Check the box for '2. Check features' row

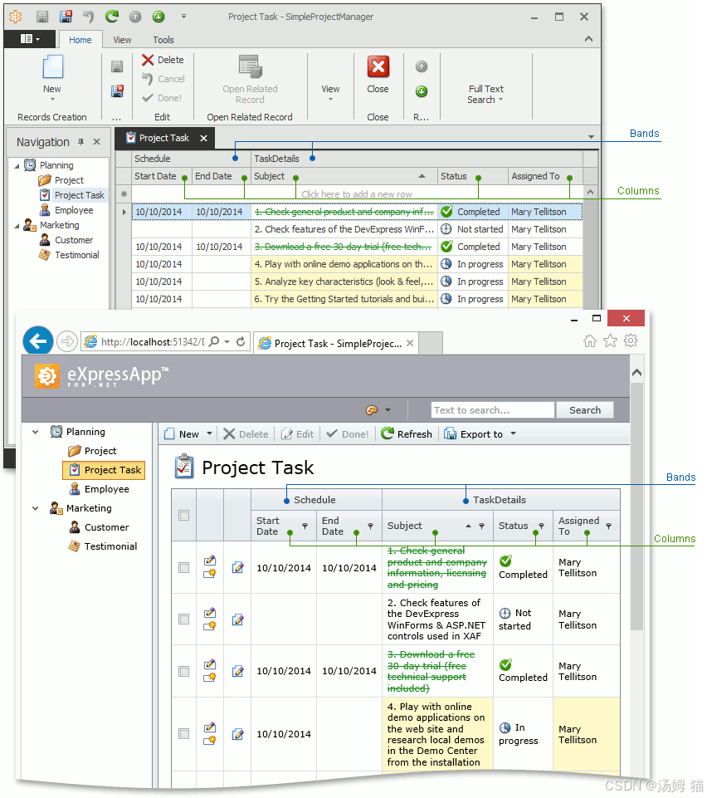pyautogui.click(x=184, y=619)
